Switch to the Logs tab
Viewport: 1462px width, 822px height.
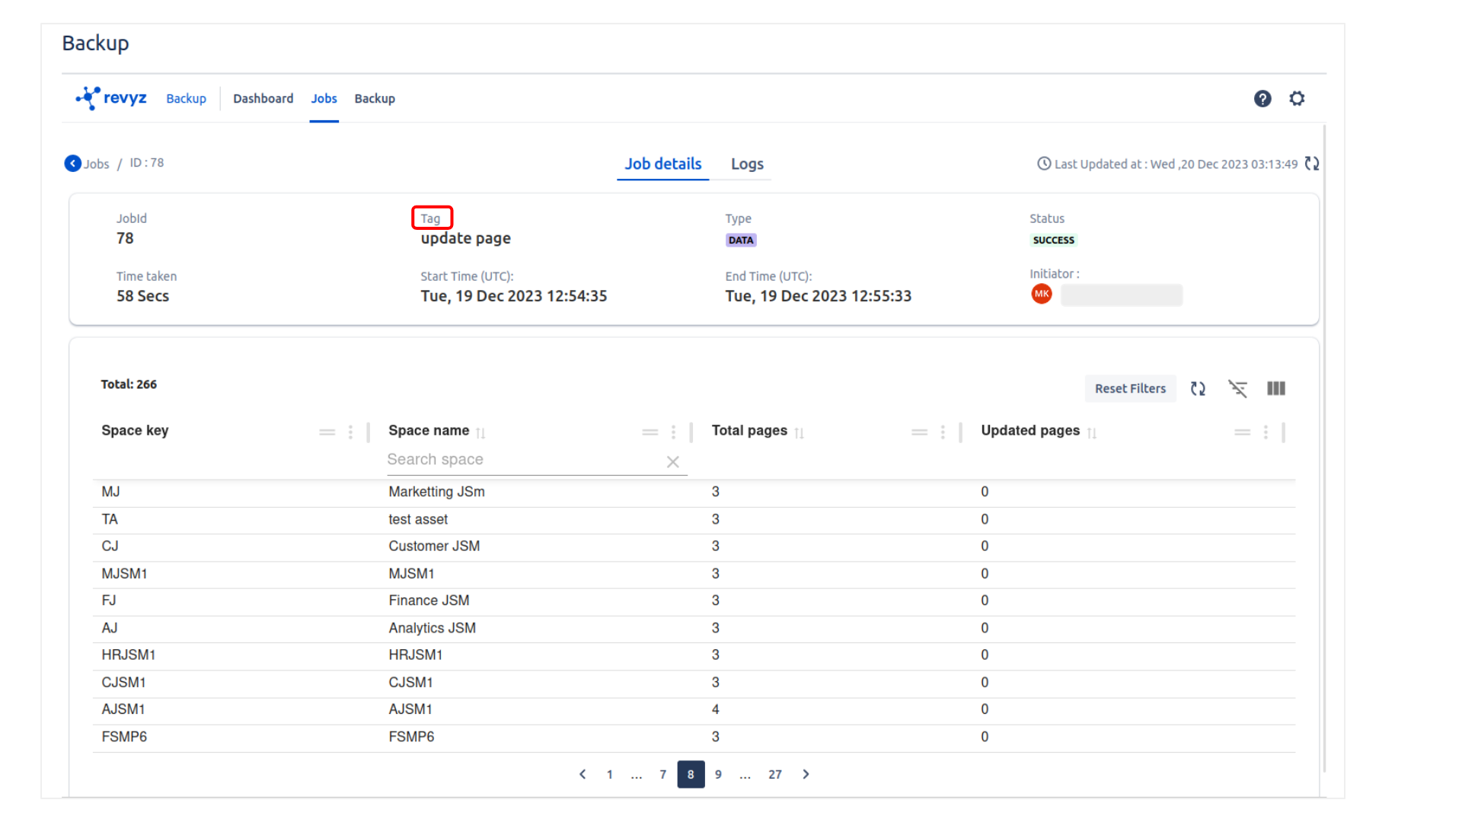click(x=746, y=164)
